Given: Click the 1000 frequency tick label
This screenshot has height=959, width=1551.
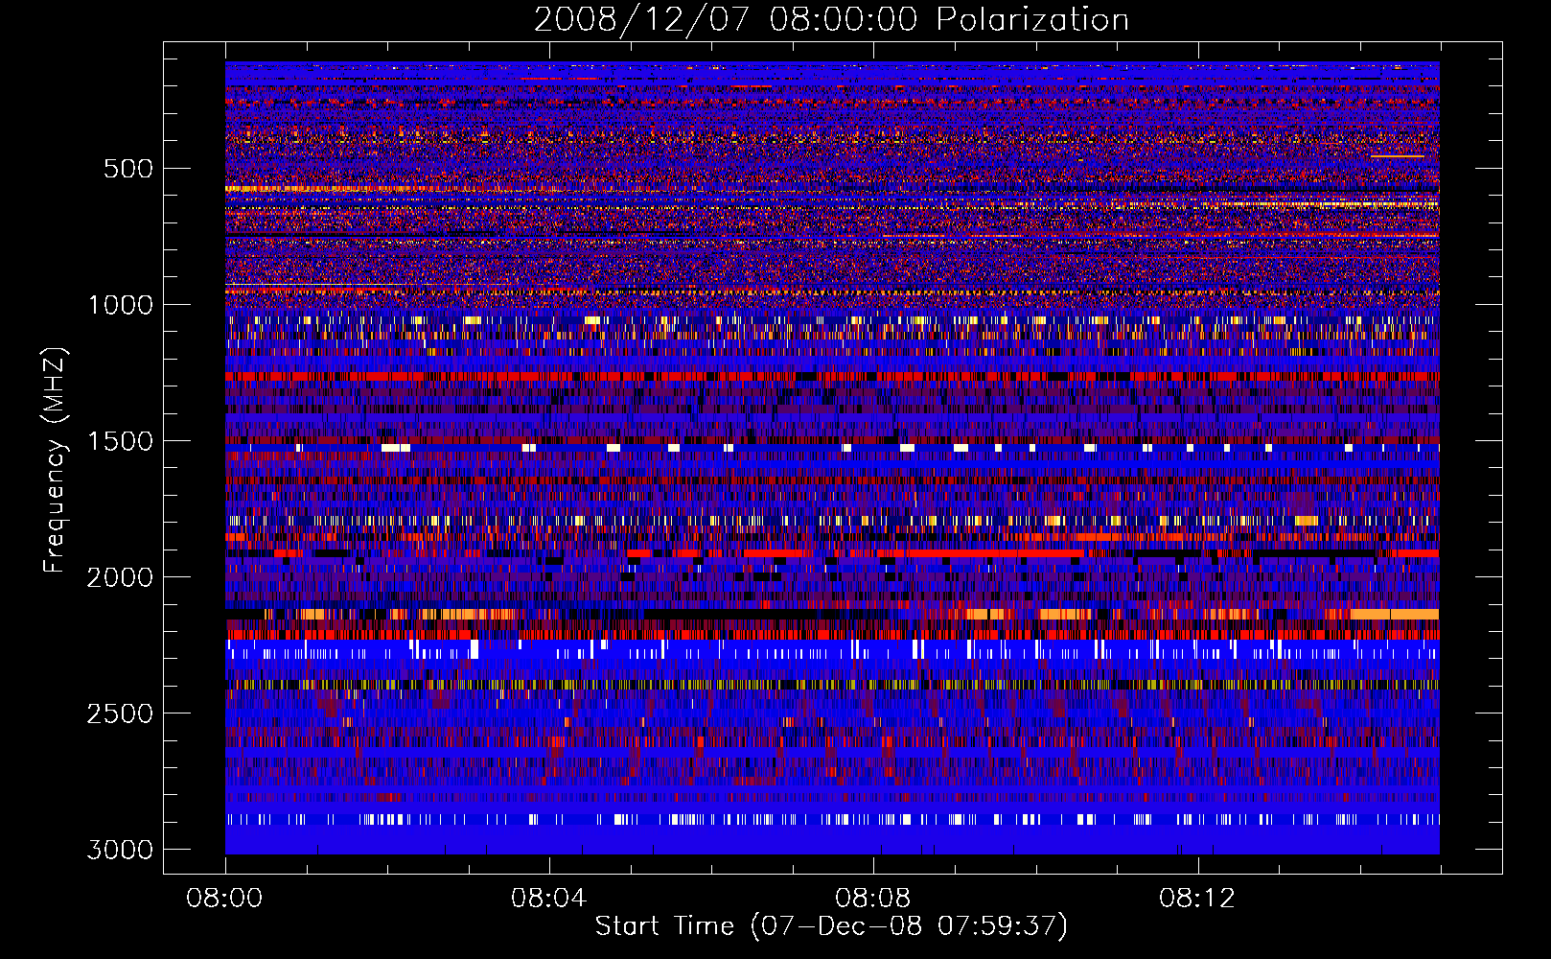Looking at the screenshot, I should click(121, 305).
